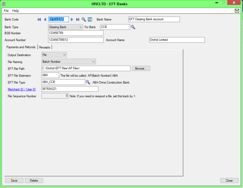Click the EFT File Type field
This screenshot has height=188, width=243.
pos(63,82)
